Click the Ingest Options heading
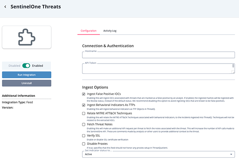 (95, 87)
